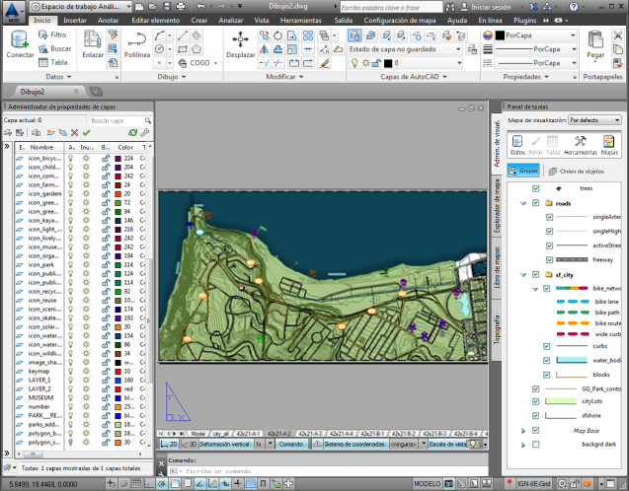Screen dimensions: 629x491
Task: Toggle the trees layer checkbox
Action: tap(535, 187)
